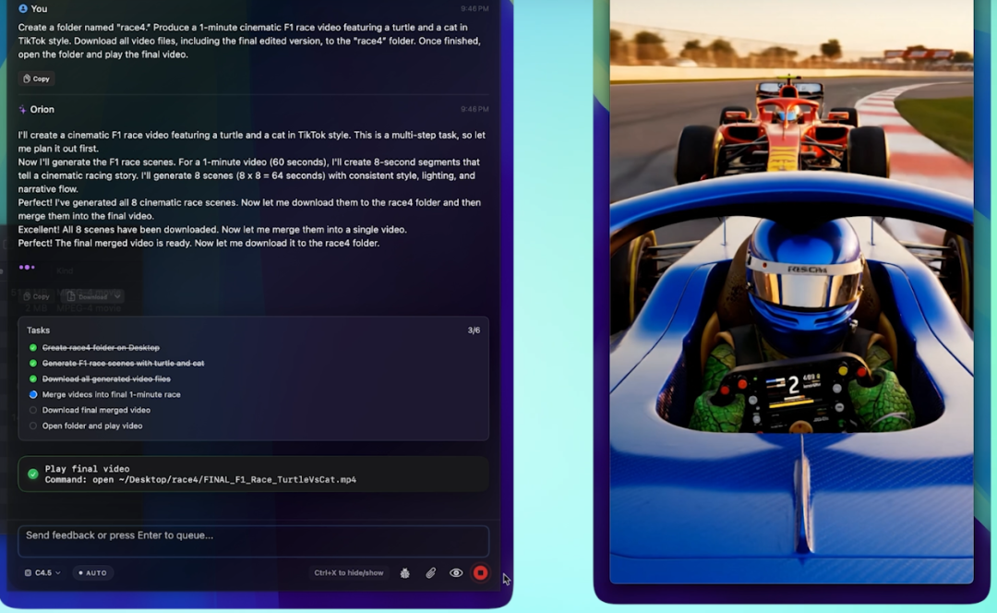Click the Open folder and play video task
This screenshot has height=613, width=997.
click(x=91, y=426)
